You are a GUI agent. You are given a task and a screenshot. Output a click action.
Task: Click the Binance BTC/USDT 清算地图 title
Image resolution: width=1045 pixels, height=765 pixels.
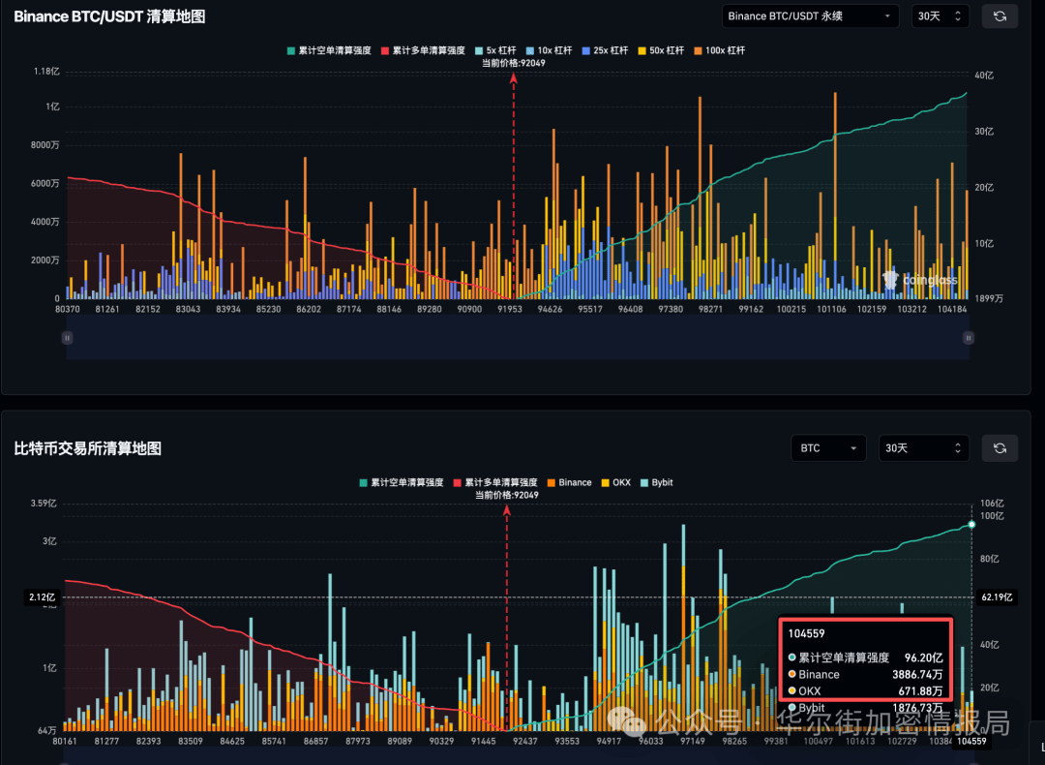[x=109, y=16]
